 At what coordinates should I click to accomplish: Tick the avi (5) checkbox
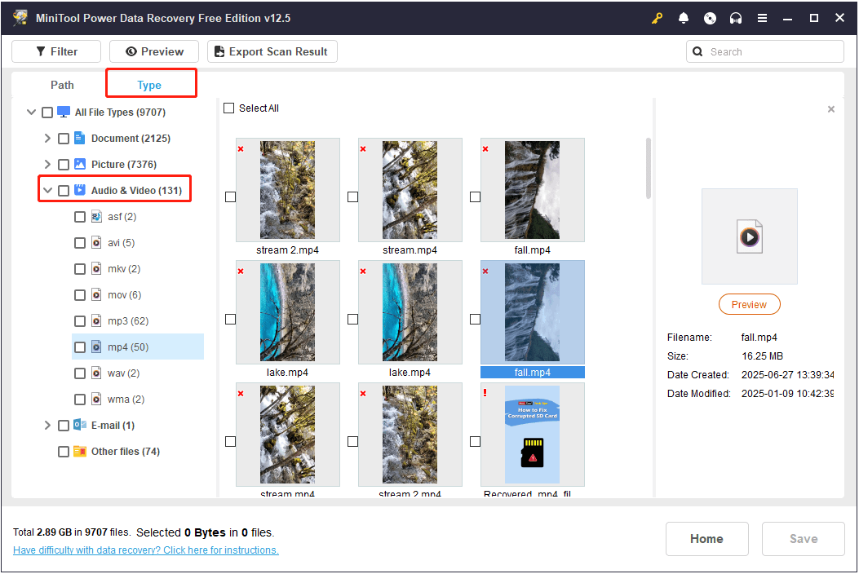click(80, 243)
